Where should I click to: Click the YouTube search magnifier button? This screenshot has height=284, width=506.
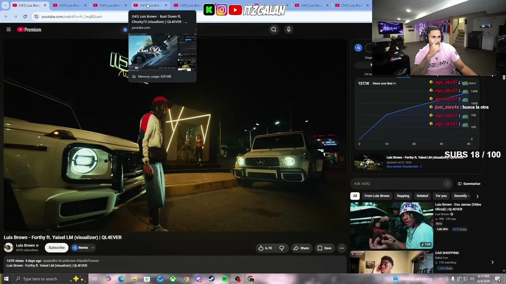(274, 30)
